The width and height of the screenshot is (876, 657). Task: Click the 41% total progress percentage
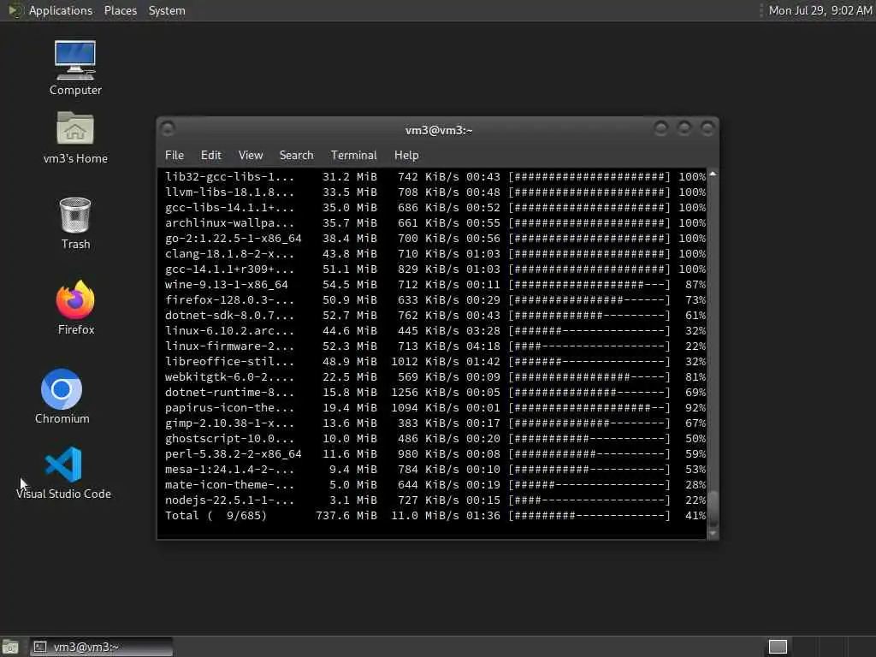(x=695, y=516)
